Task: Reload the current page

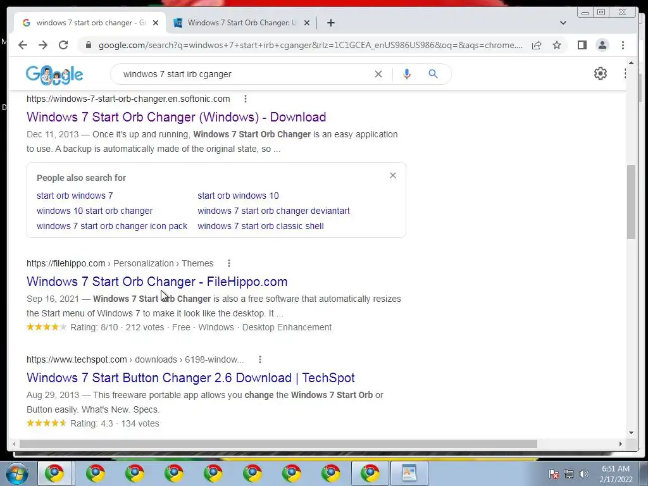Action: [63, 45]
